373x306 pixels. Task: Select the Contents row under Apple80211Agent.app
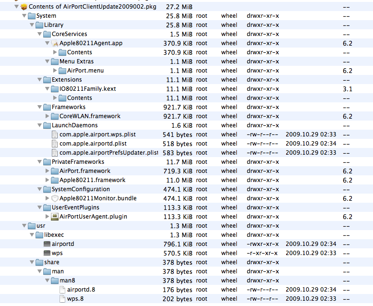pyautogui.click(x=186, y=52)
